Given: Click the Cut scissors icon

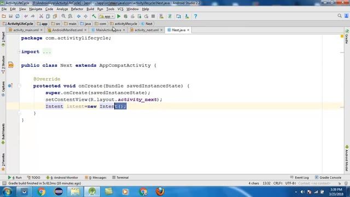Looking at the screenshot, I should 41,16.
